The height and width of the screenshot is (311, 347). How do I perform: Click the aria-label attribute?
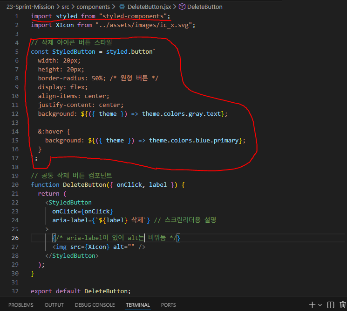[x=101, y=220]
